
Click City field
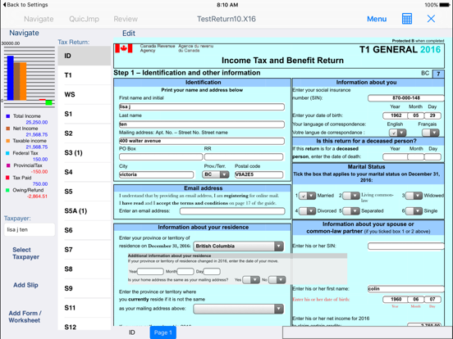pyautogui.click(x=156, y=174)
